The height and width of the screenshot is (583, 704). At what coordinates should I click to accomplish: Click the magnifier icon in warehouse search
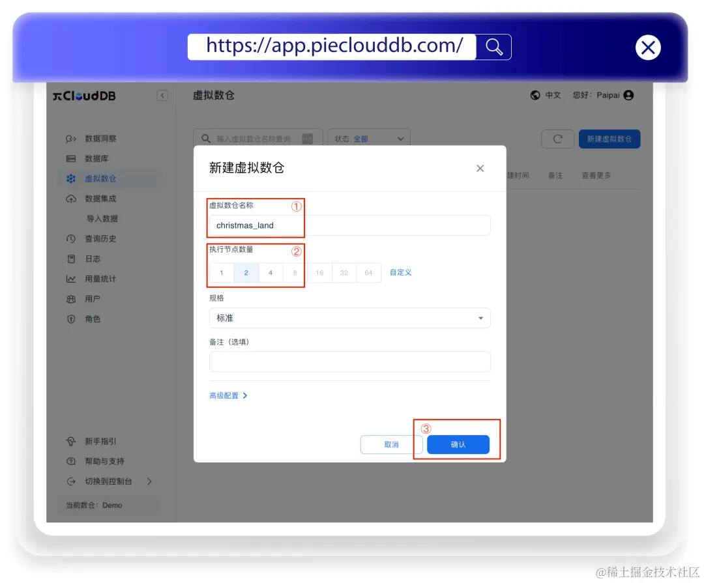206,139
